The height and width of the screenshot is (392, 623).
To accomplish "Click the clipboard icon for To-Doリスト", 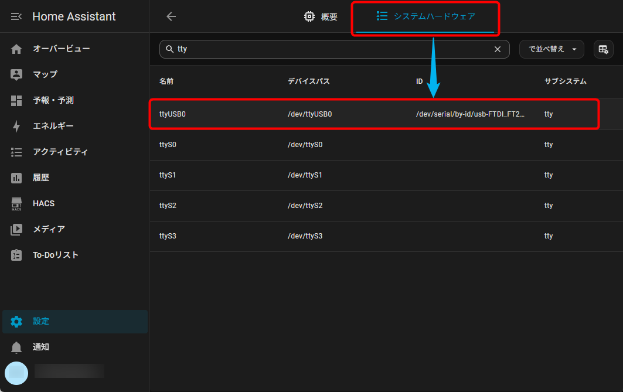I will pyautogui.click(x=16, y=255).
